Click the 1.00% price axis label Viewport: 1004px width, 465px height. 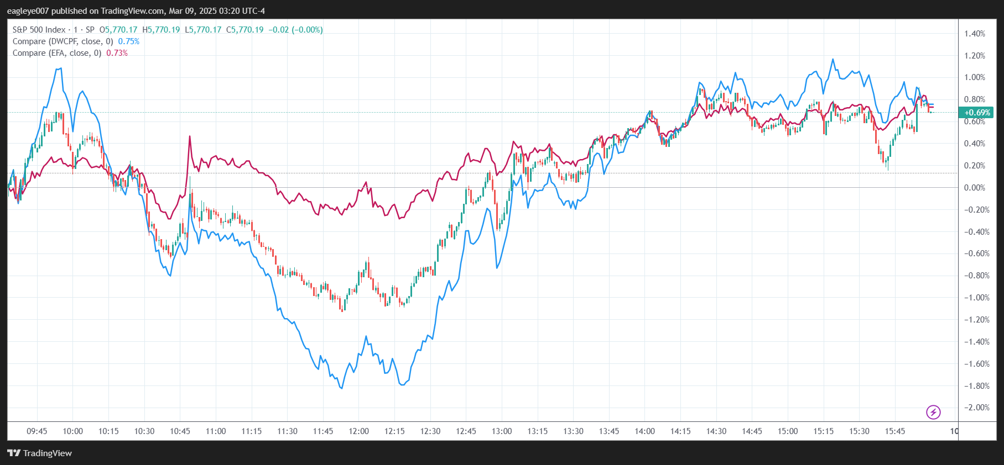pyautogui.click(x=975, y=77)
